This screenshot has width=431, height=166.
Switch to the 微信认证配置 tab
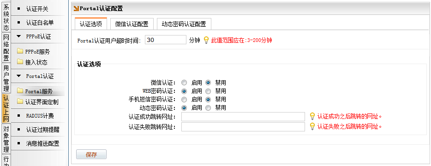[x=132, y=24]
